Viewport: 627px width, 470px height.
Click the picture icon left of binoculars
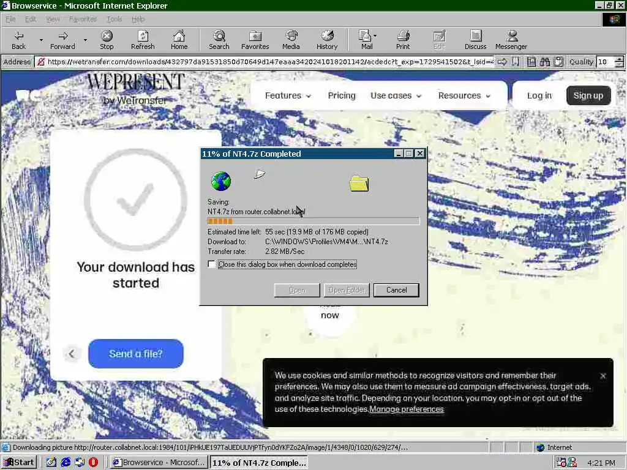[x=531, y=62]
